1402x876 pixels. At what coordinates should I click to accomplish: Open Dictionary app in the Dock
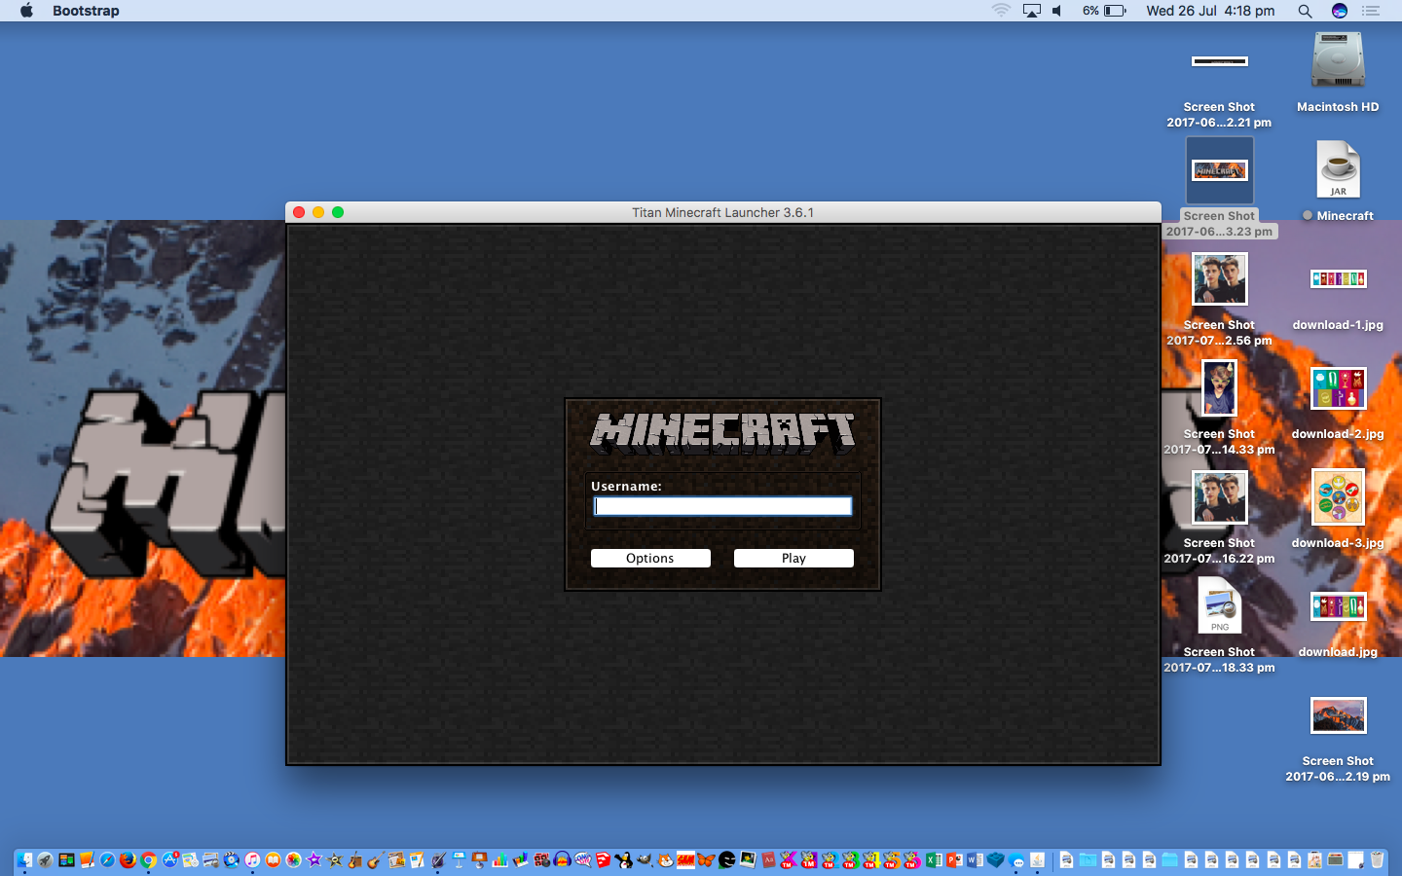click(768, 859)
